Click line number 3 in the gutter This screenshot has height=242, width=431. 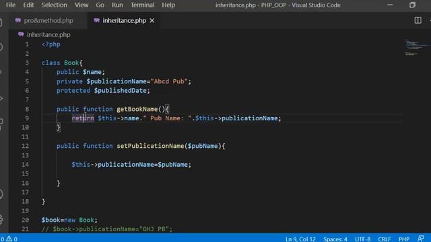pyautogui.click(x=27, y=63)
